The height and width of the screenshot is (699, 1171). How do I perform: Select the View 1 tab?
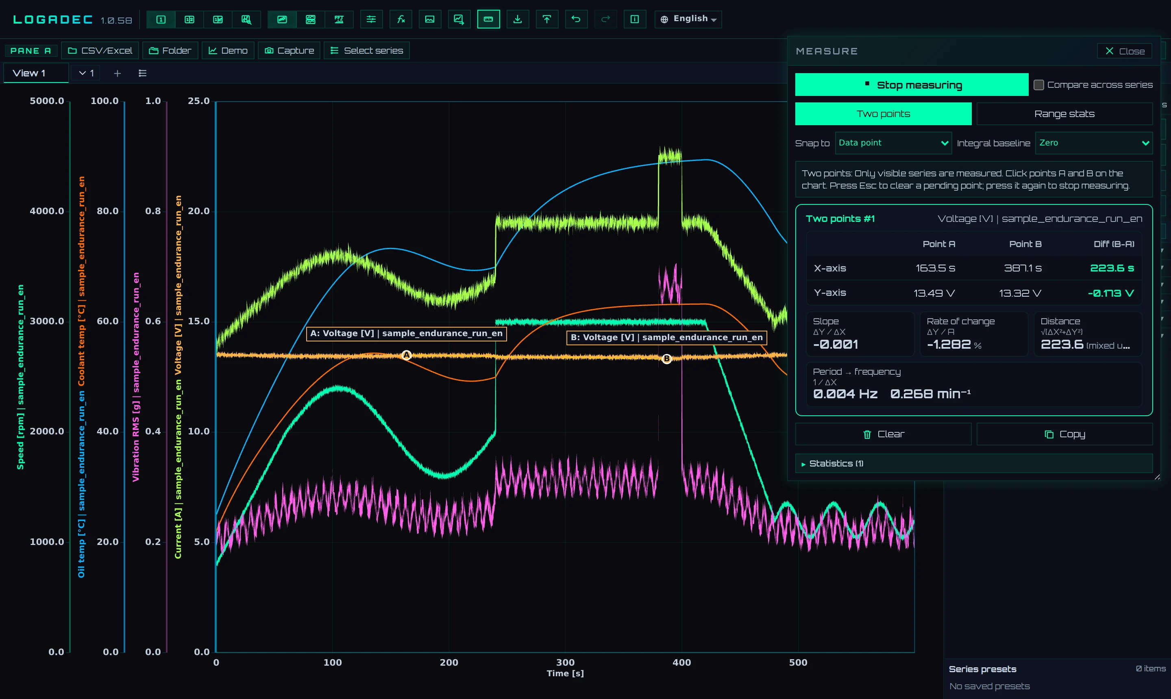point(36,73)
